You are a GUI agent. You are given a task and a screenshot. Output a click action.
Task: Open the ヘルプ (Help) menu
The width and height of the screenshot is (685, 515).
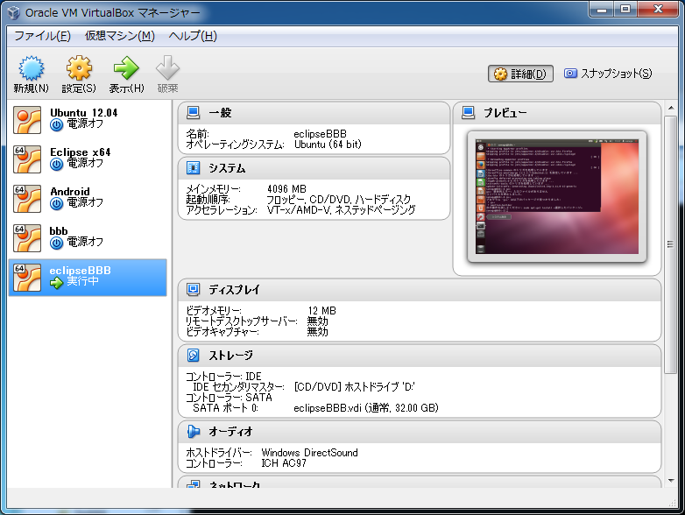(193, 36)
